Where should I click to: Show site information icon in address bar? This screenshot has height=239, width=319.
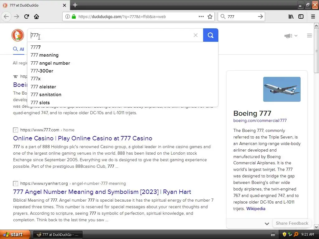click(x=68, y=17)
